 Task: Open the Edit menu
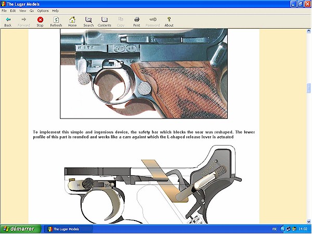coord(12,11)
